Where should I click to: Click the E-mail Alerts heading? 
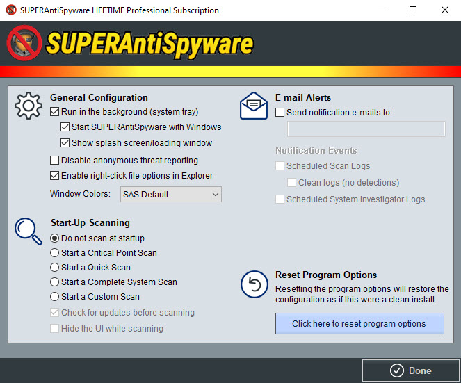[x=303, y=97]
